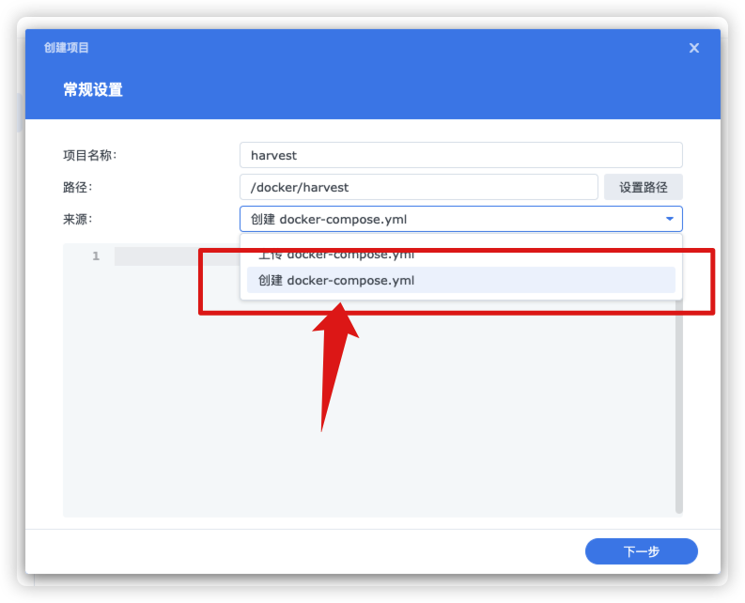Click the 创建项目 dialog title
This screenshot has height=603, width=745.
pyautogui.click(x=67, y=48)
